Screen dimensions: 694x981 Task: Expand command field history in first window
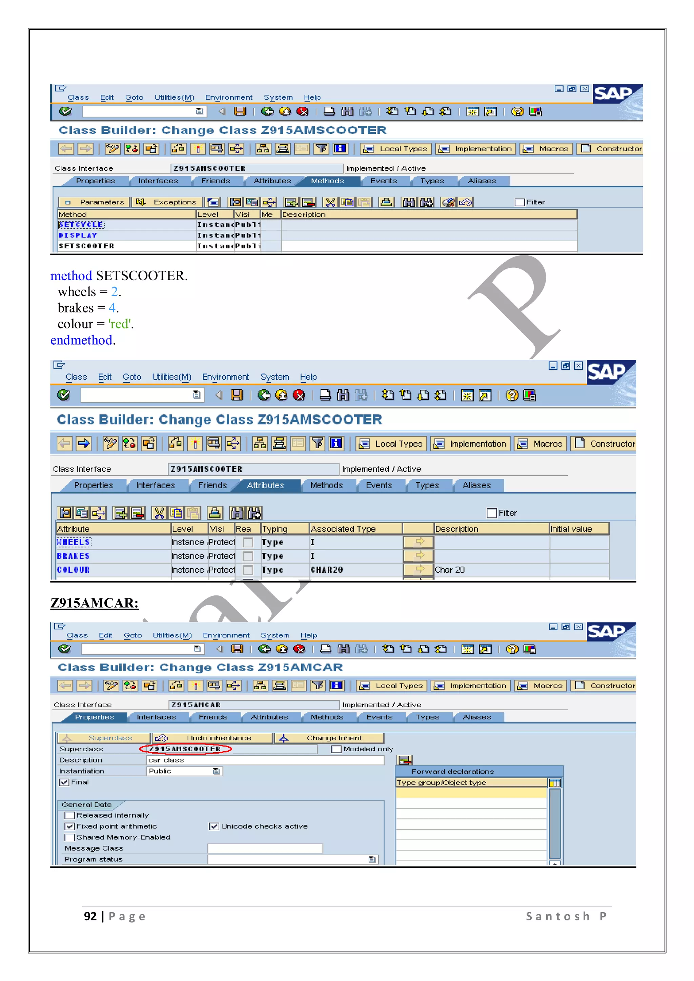200,111
